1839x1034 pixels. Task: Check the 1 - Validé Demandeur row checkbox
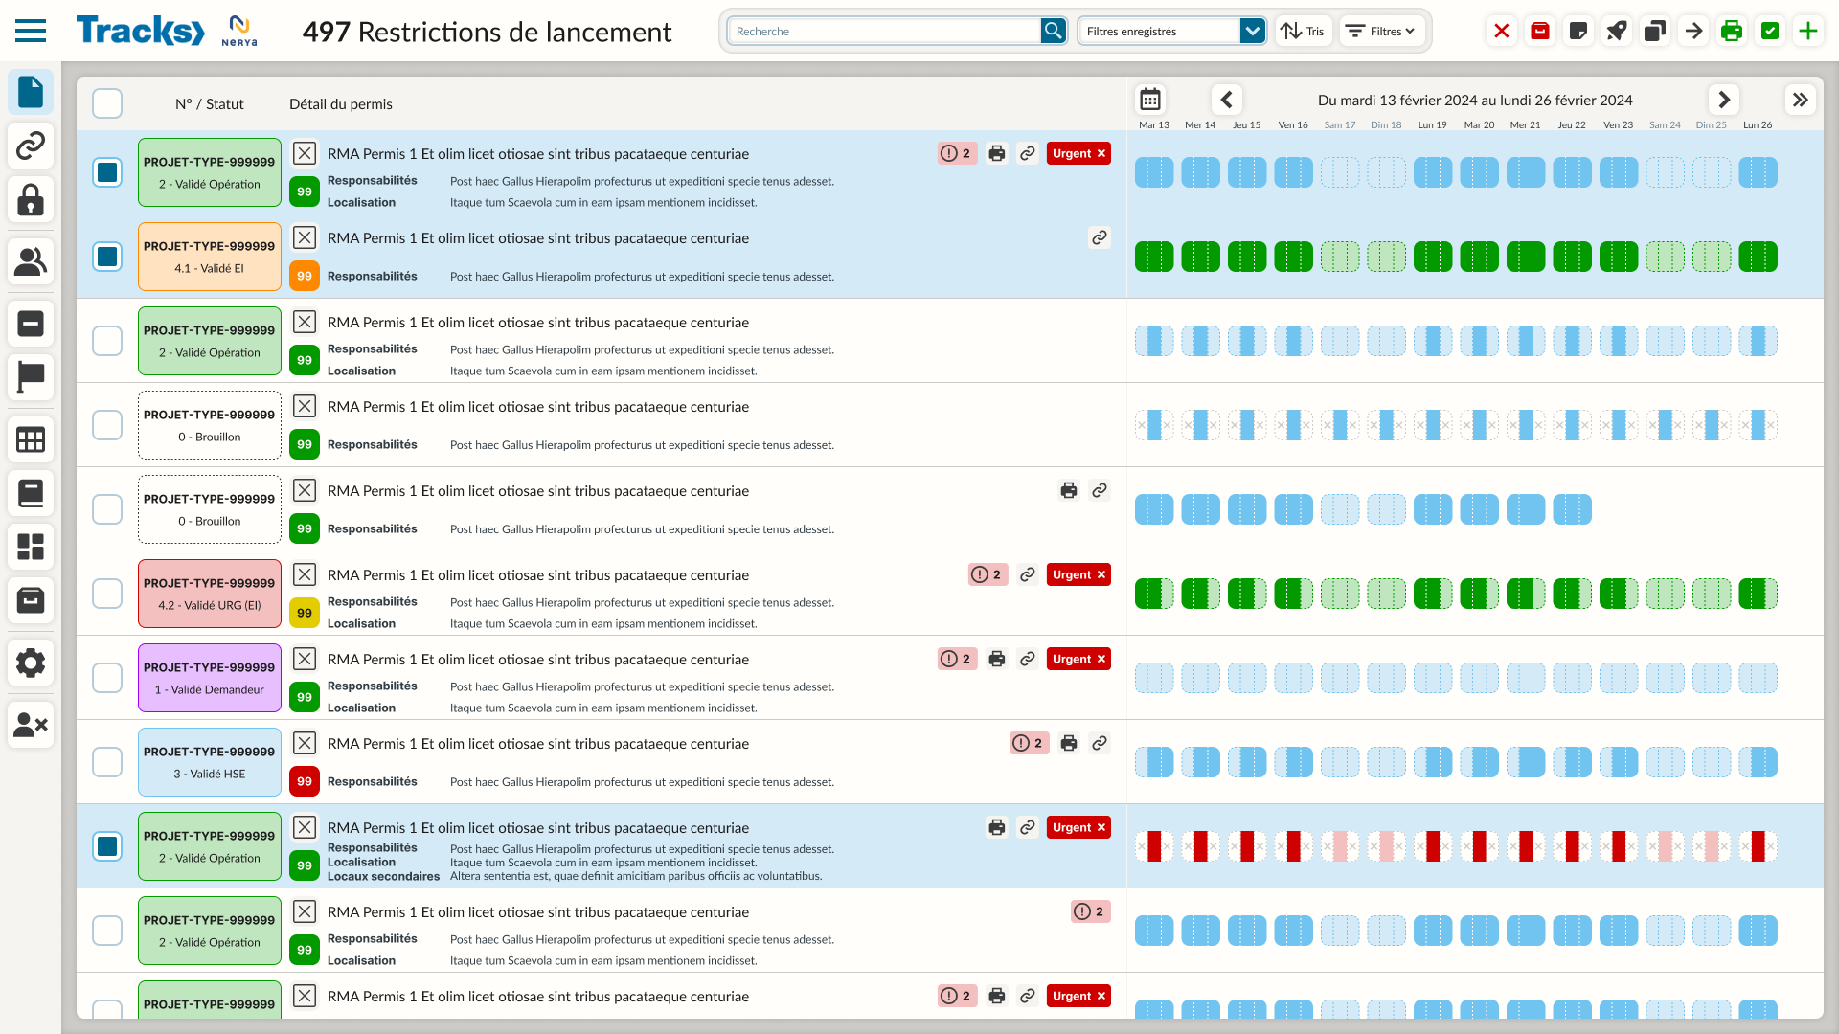(x=107, y=678)
